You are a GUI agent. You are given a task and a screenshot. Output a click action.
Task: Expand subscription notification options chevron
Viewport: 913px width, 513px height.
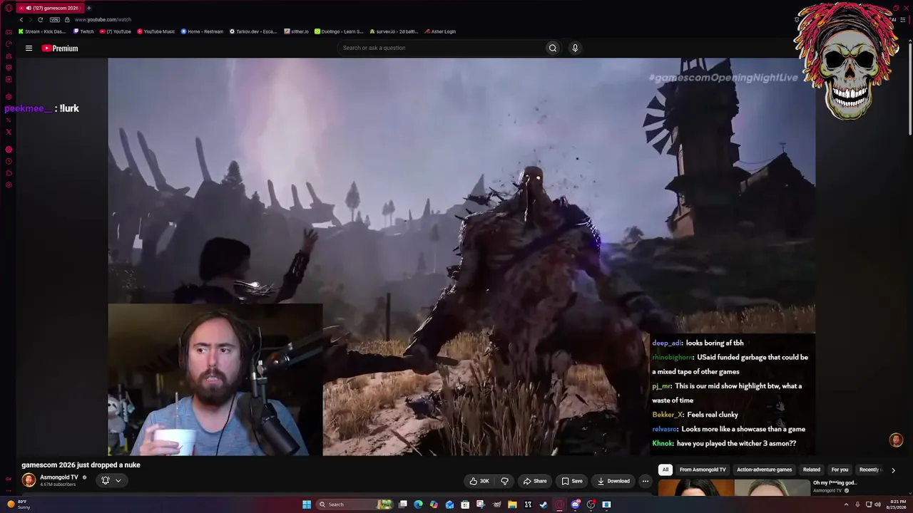(118, 480)
